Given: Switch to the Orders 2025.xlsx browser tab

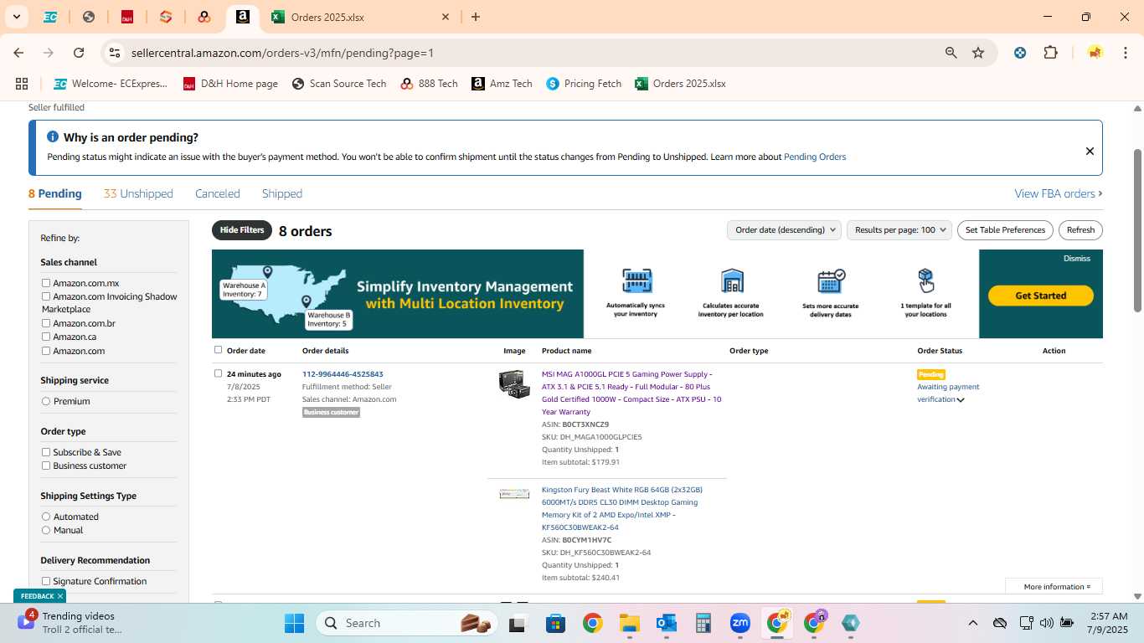Looking at the screenshot, I should tap(360, 17).
